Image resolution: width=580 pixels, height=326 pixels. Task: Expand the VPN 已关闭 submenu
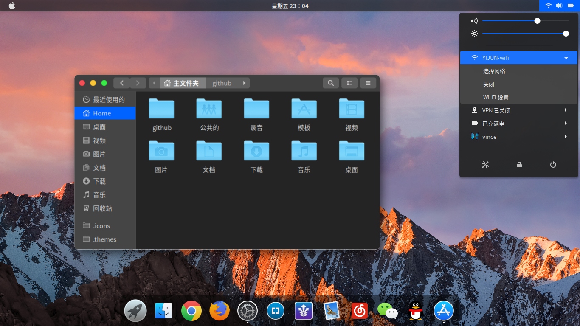tap(518, 110)
